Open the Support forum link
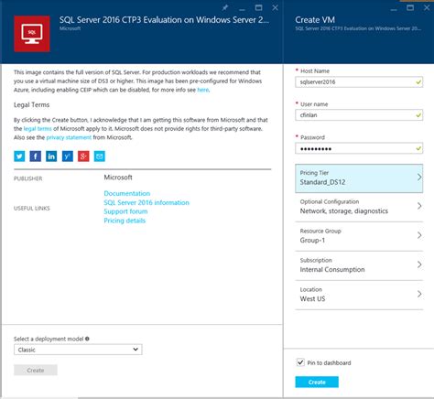434x399 pixels. click(125, 211)
